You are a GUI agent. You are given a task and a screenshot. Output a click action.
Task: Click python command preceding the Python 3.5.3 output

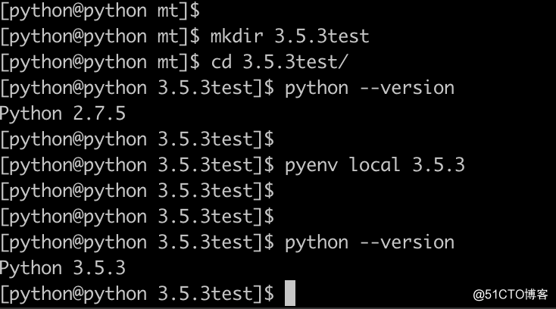(317, 243)
